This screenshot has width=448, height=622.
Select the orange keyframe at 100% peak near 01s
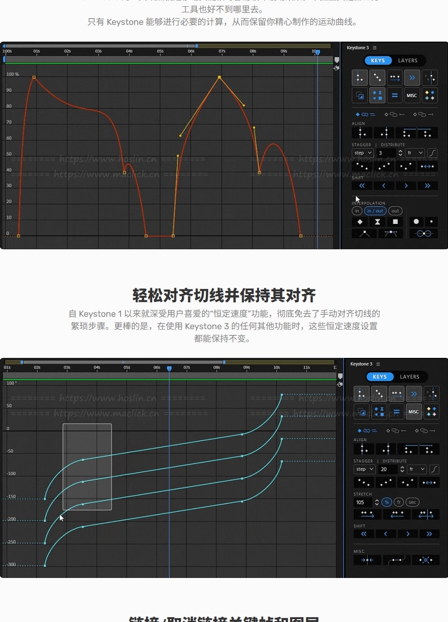34,77
